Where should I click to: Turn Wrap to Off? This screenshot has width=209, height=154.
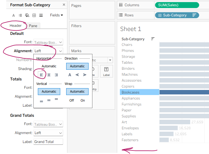click(72, 100)
